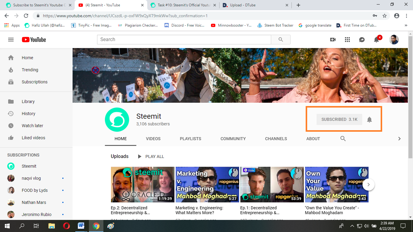The width and height of the screenshot is (413, 232).
Task: Open the Chrome three-dot menu
Action: [406, 16]
